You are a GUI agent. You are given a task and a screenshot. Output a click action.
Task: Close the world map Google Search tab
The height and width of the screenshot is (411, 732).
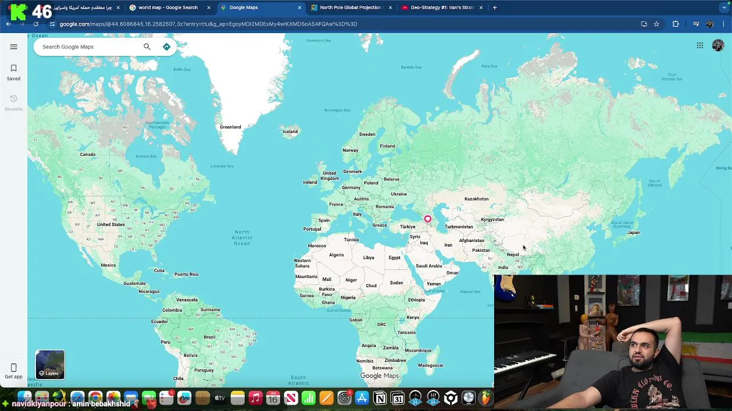pyautogui.click(x=209, y=7)
